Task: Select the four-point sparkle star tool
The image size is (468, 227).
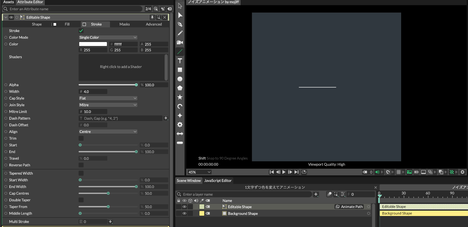Action: [x=180, y=115]
